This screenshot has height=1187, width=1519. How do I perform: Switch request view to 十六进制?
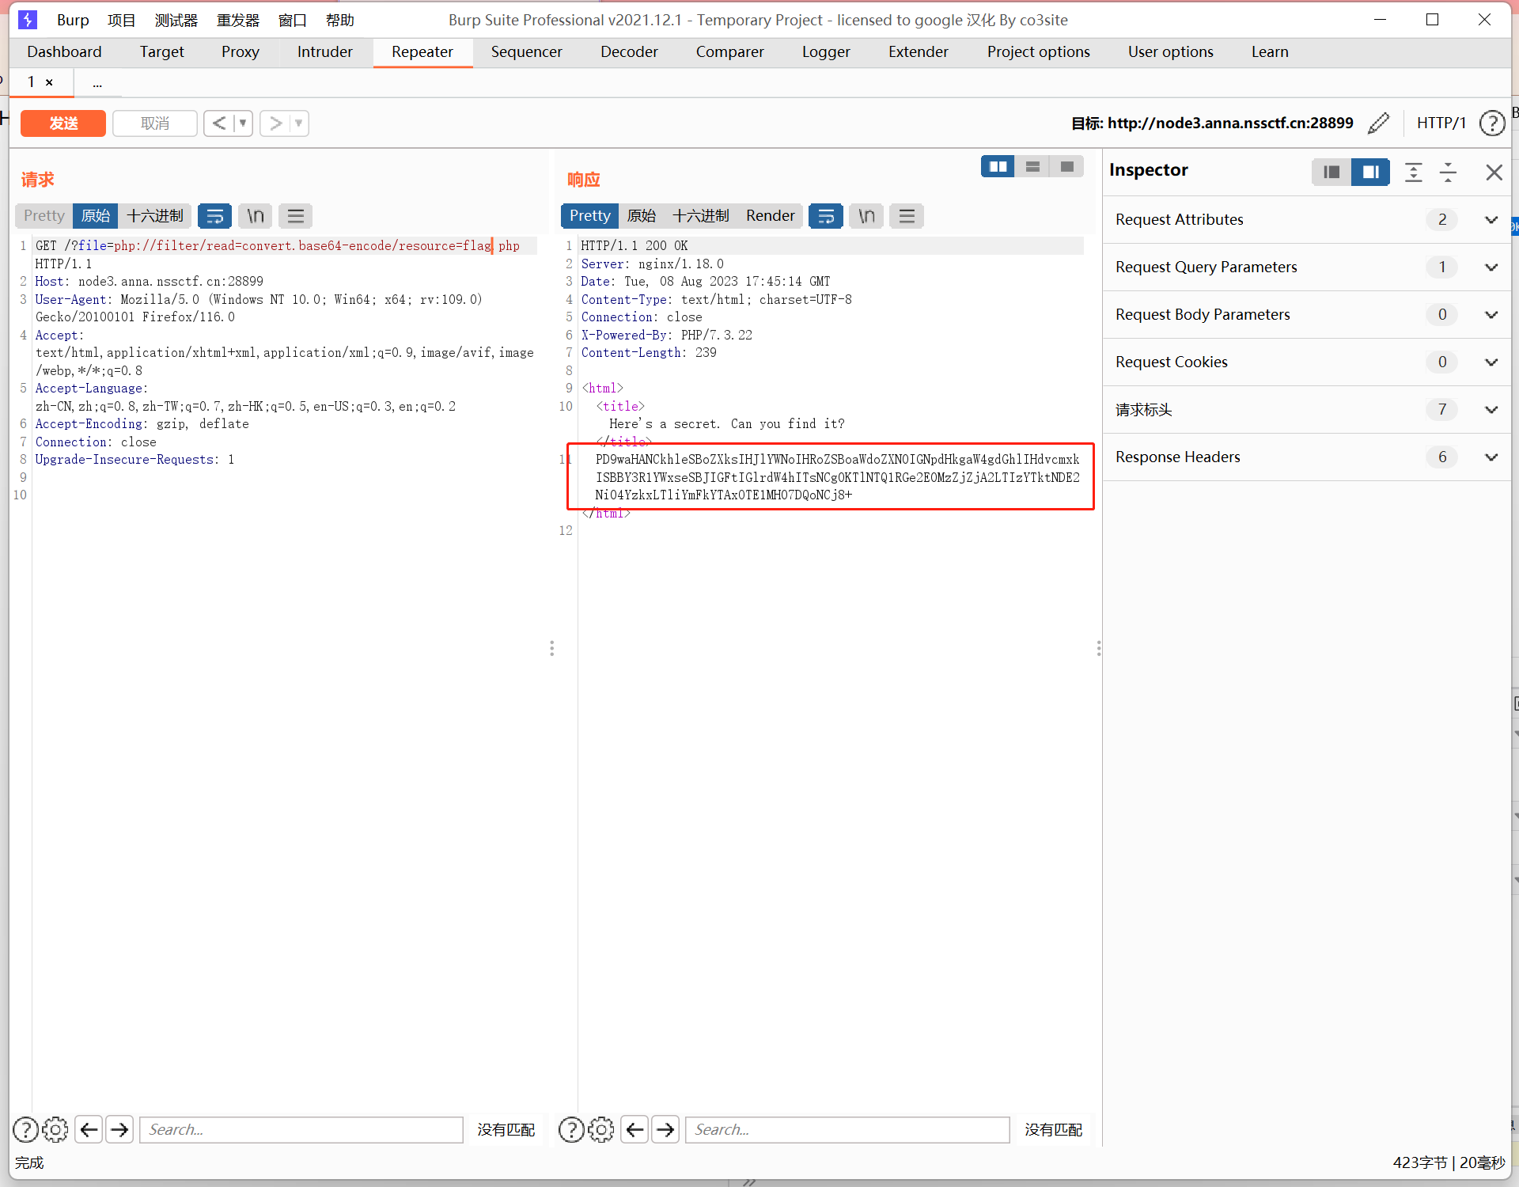point(155,216)
